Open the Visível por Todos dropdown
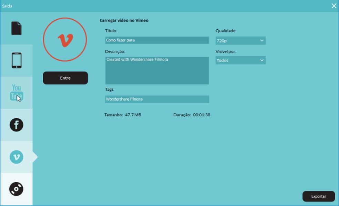 click(x=240, y=60)
